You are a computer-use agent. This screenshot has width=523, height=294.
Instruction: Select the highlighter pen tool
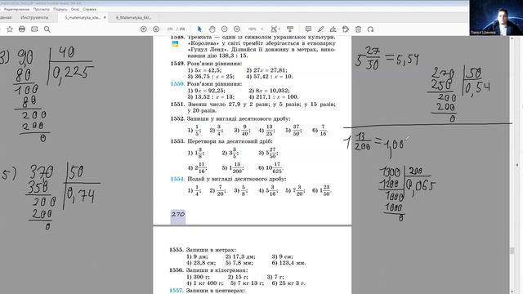coord(320,29)
